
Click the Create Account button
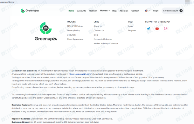173,11
